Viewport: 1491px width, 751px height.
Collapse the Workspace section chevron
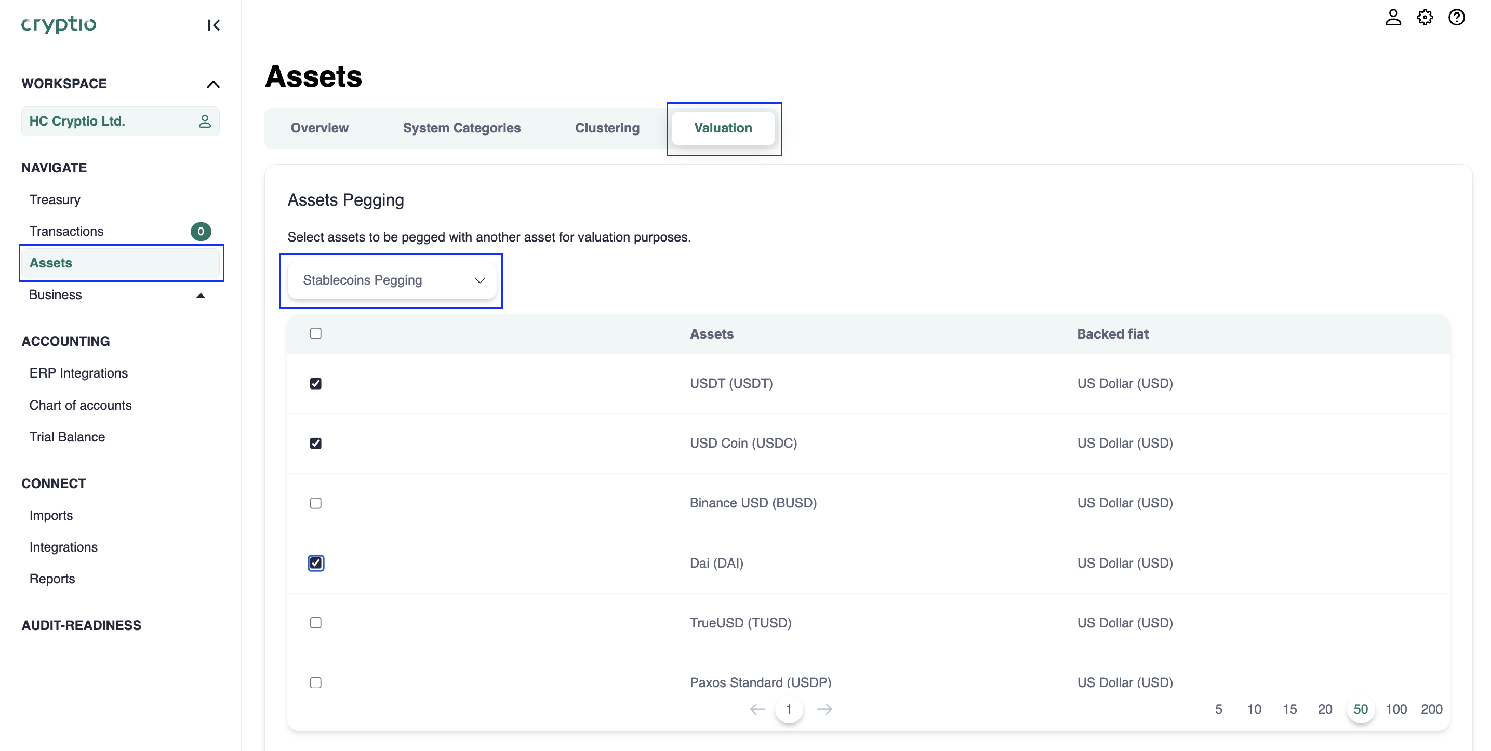(213, 84)
